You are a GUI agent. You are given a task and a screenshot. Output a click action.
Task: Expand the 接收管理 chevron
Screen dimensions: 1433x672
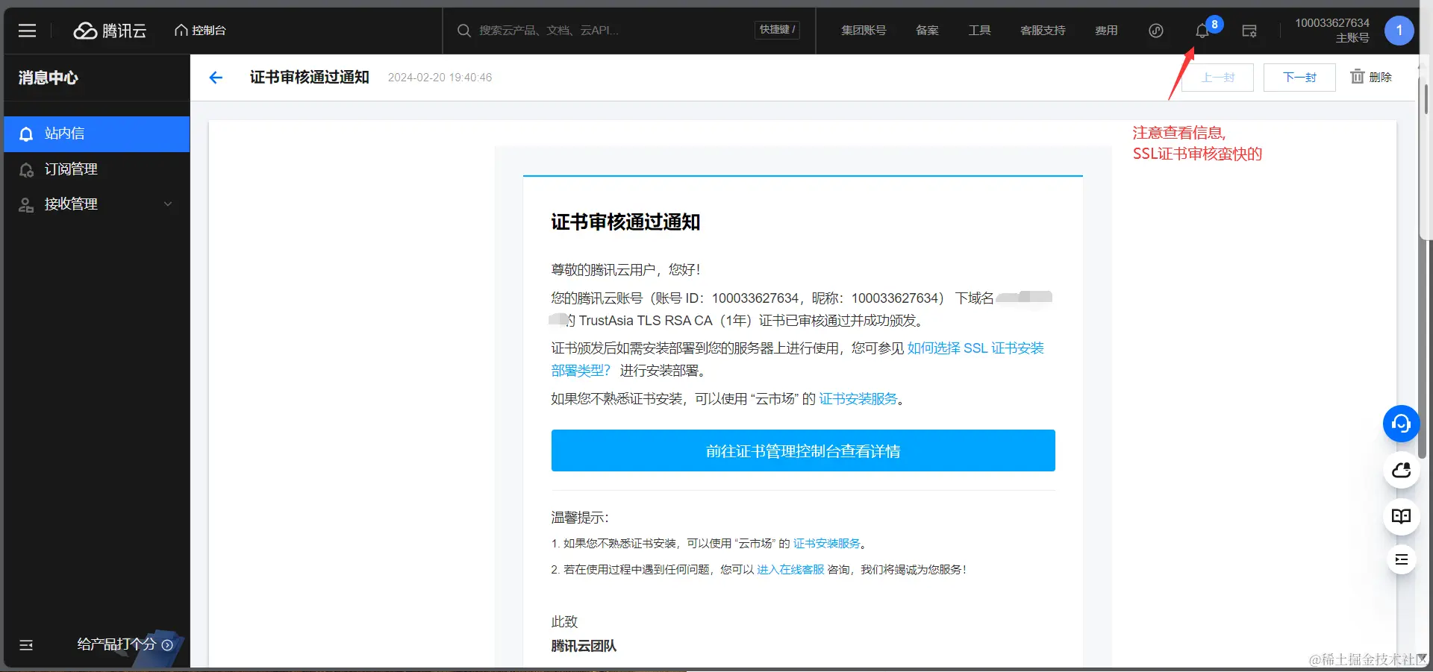168,204
